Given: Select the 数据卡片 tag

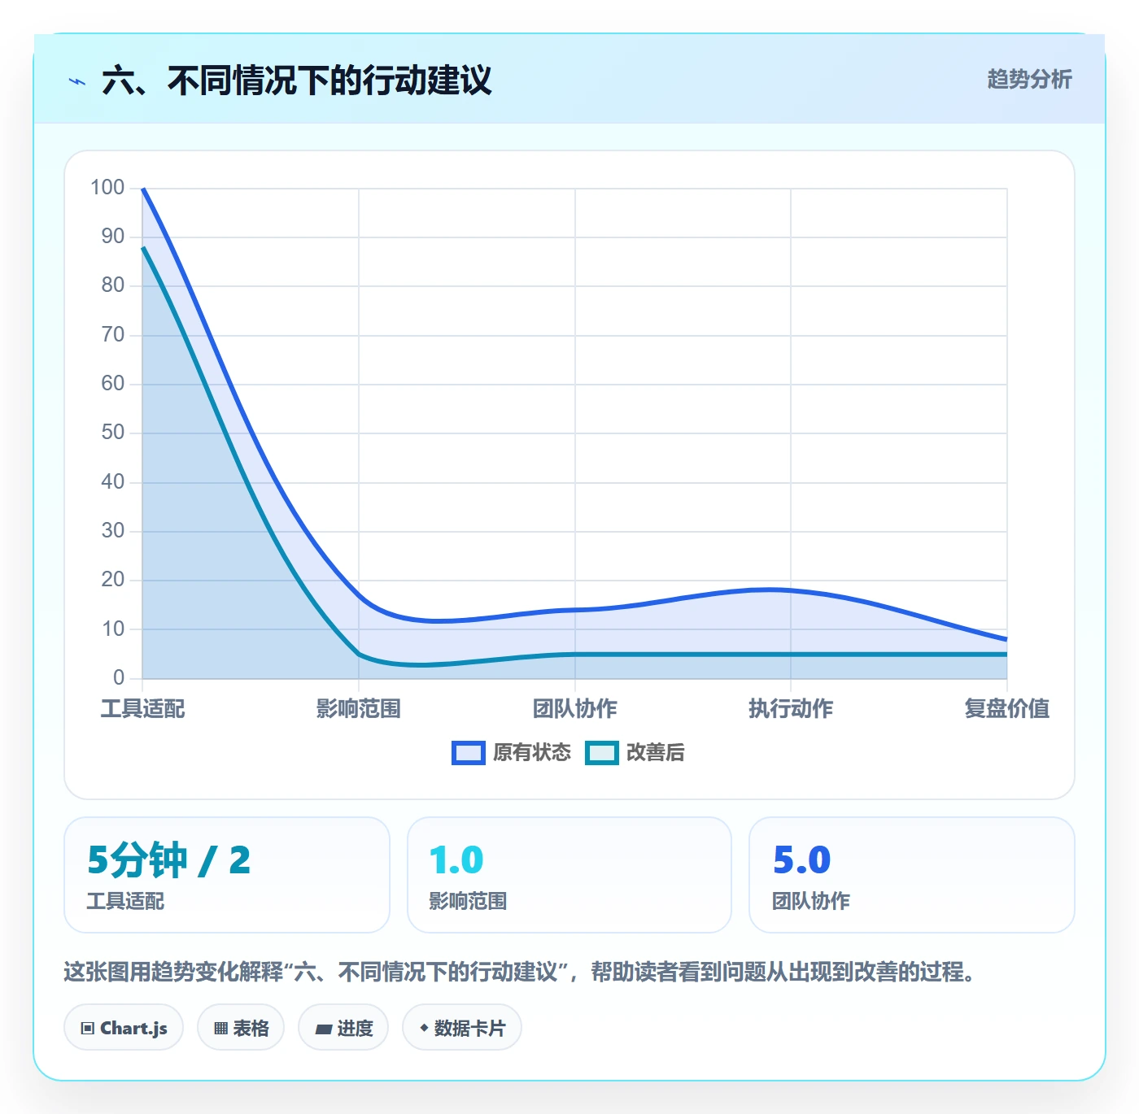Looking at the screenshot, I should click(x=462, y=1028).
